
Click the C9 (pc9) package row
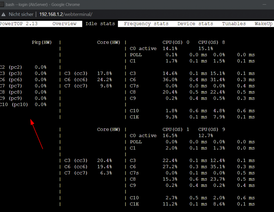coord(23,98)
